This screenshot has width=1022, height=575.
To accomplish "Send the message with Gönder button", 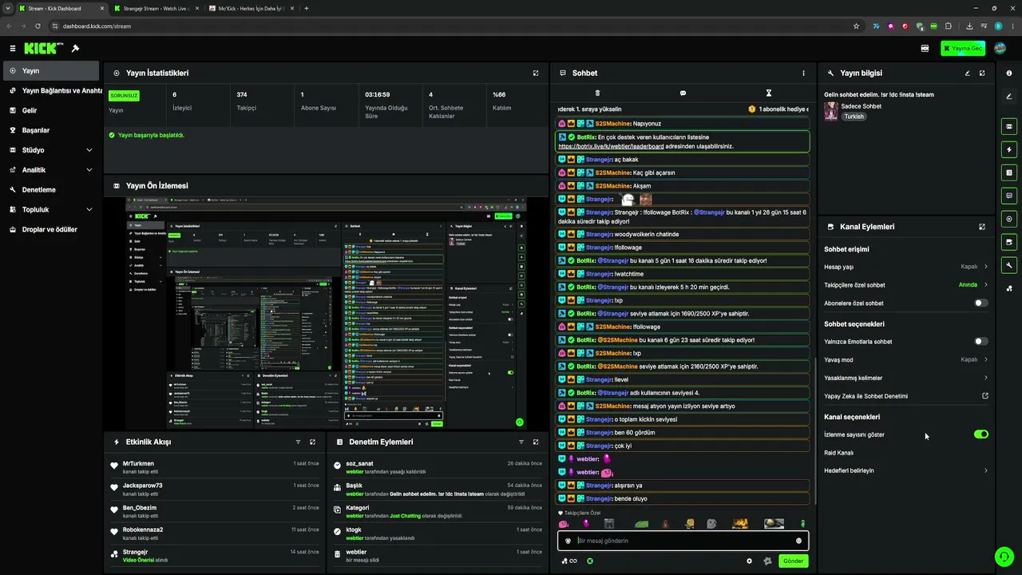I will pyautogui.click(x=794, y=561).
